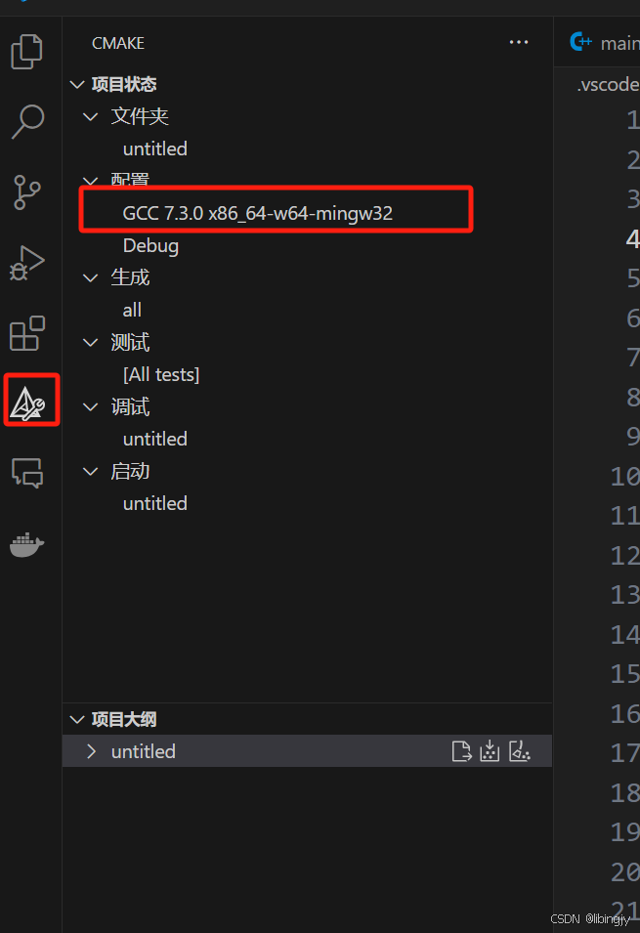Open the chat icon in activity bar
This screenshot has width=640, height=933.
27,473
